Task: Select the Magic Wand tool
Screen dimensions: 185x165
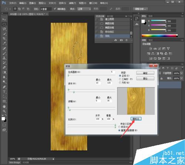Action: pos(4,34)
